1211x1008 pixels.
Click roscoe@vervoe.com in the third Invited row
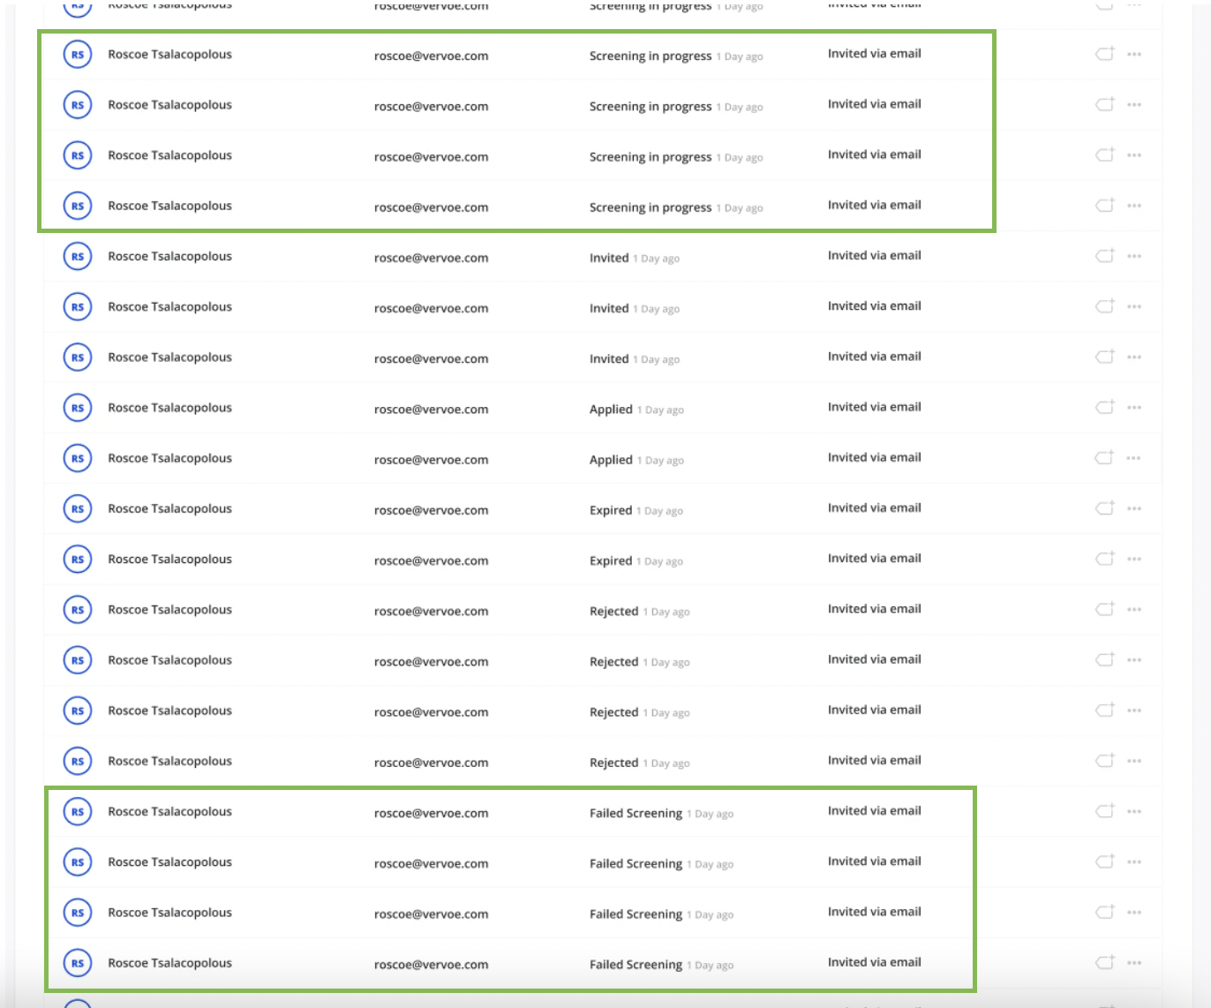(431, 358)
